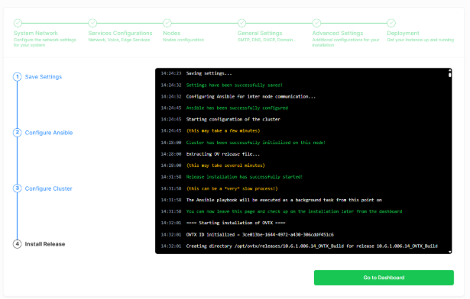The height and width of the screenshot is (299, 470).
Task: Go to the Nodes configuration step
Action: 172,34
